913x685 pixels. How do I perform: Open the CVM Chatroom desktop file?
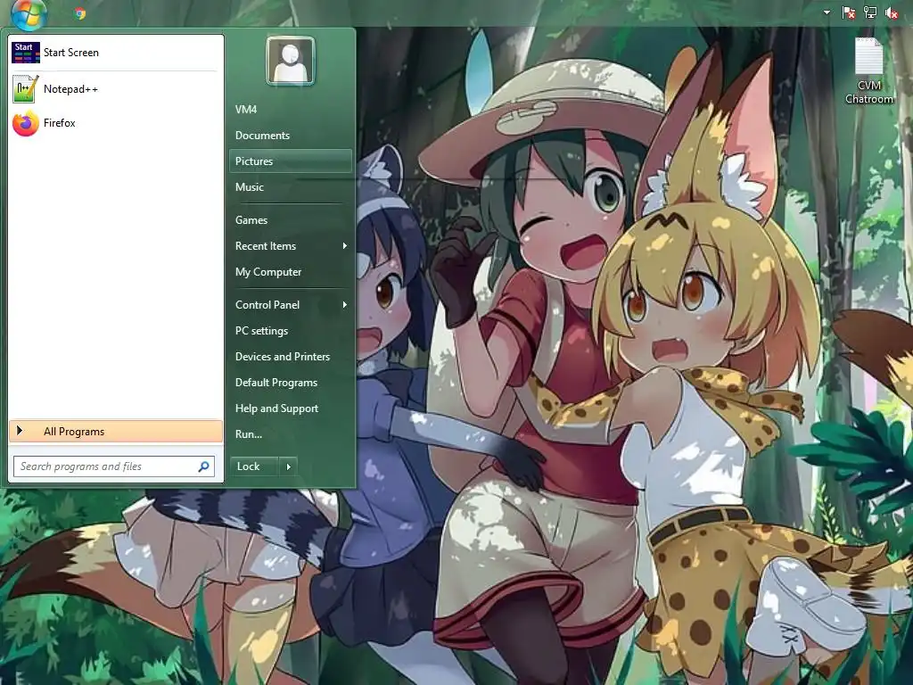click(x=868, y=71)
